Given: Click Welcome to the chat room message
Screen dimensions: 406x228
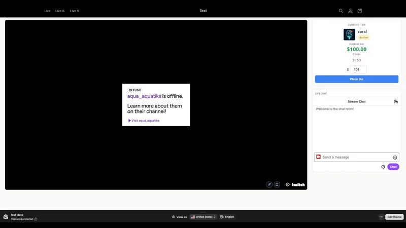Looking at the screenshot, I should pos(334,109).
